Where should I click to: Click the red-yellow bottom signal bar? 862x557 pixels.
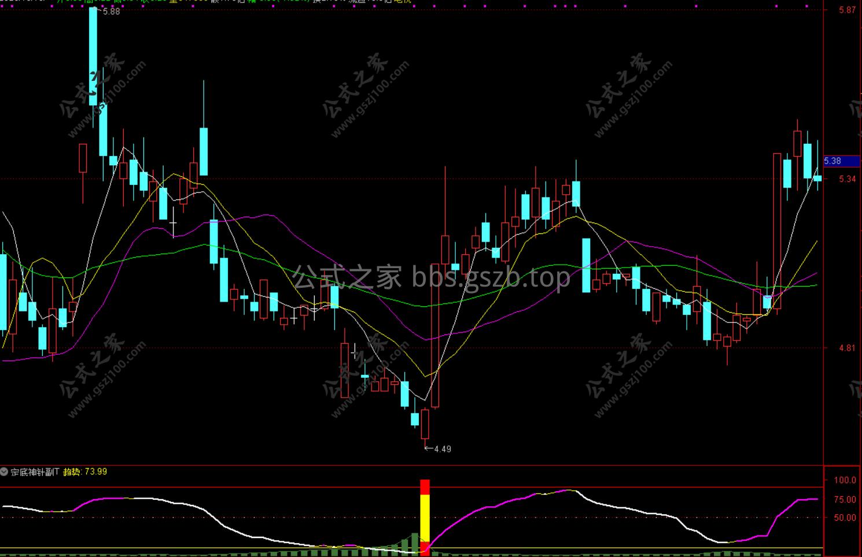point(425,517)
